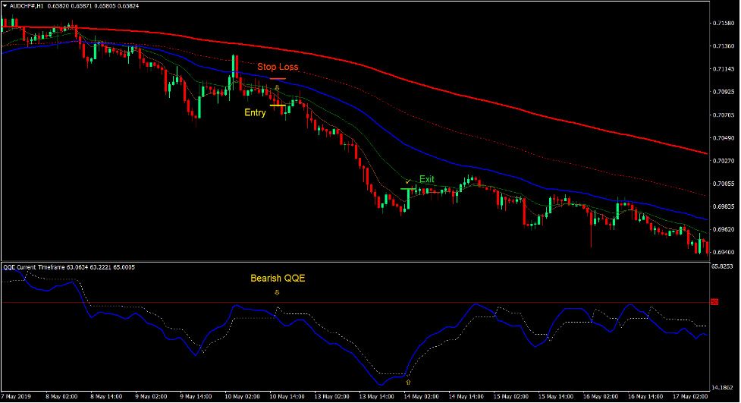The height and width of the screenshot is (403, 741).
Task: Click the 65.8253 value on the QQE scale
Action: (x=724, y=267)
